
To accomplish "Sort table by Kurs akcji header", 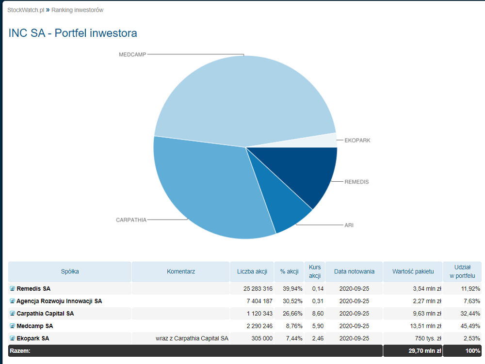I will (x=315, y=271).
